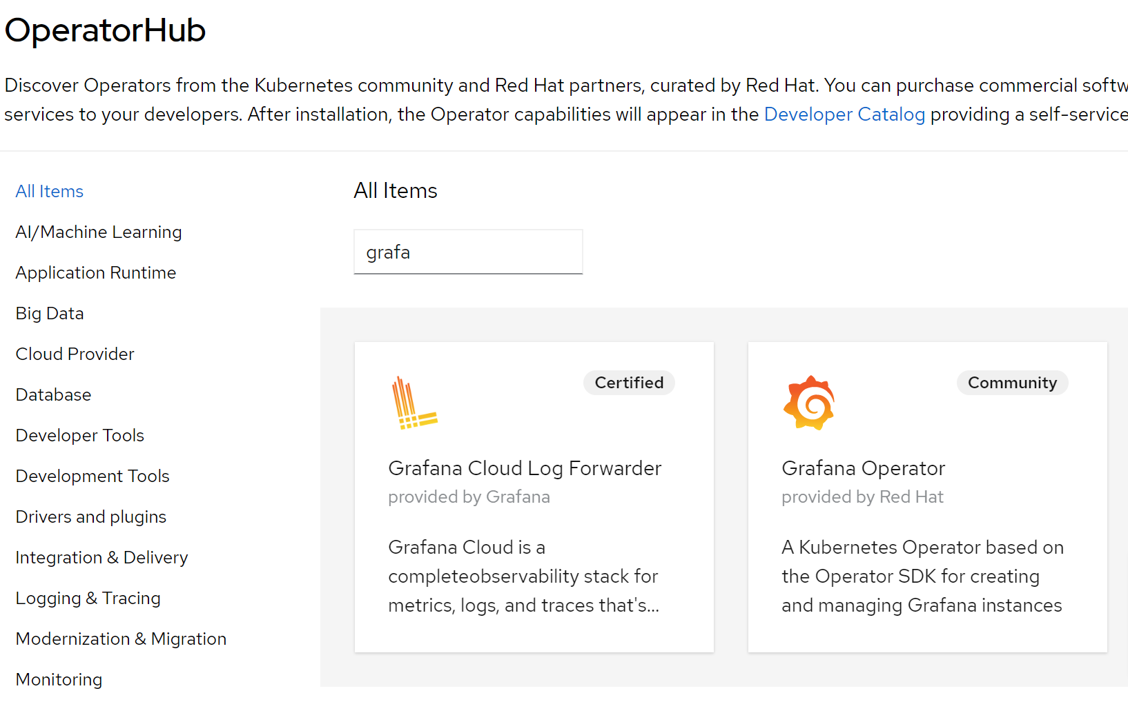Click the Grafana Cloud Log Forwarder logo icon
Viewport: 1128px width, 702px height.
point(414,403)
